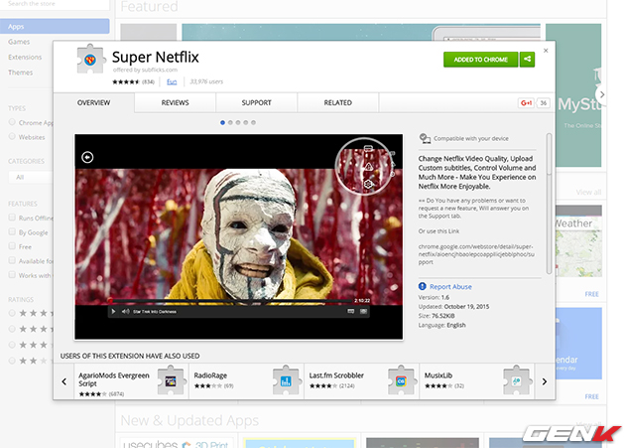Screen dimensions: 625x448
Task: Click the back arrow in video screenshot
Action: [87, 157]
